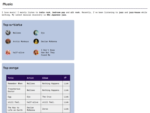Click the I Don't Know How But They Found Me avatar
The image size is (150, 113).
tap(36, 52)
